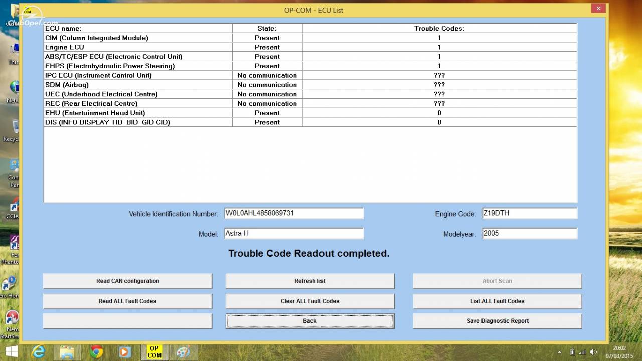Select the Engine ECU row
Image resolution: width=642 pixels, height=361 pixels.
(310, 47)
